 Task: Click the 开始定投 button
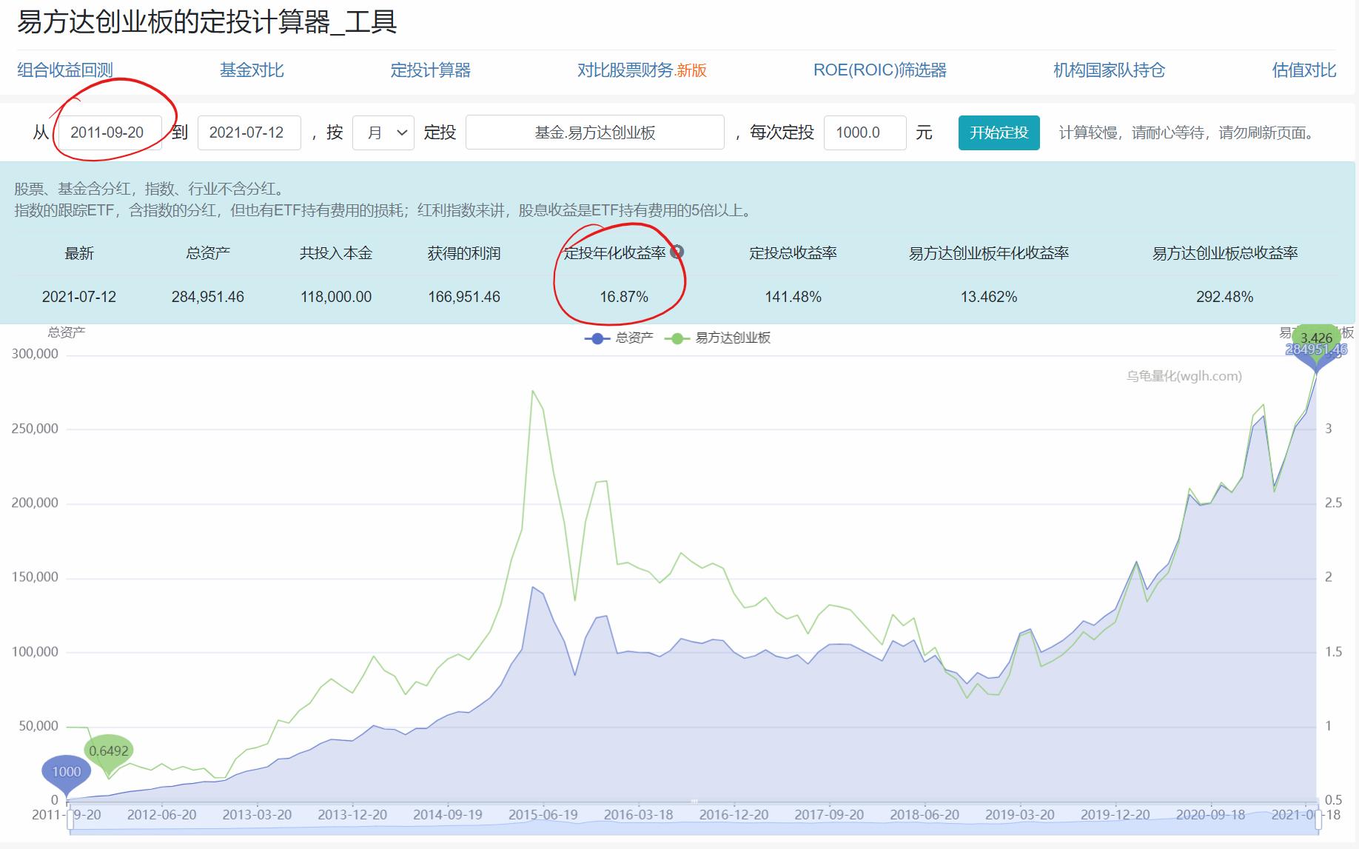pos(999,132)
